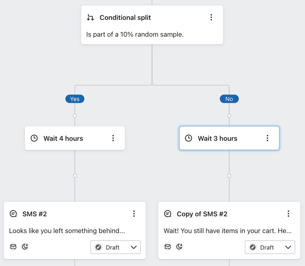Open the Draft dropdown on Copy of SMS #2

coord(288,247)
